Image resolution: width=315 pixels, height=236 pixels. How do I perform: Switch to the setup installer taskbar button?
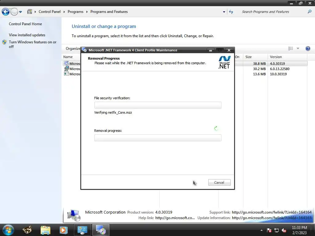[101, 230]
